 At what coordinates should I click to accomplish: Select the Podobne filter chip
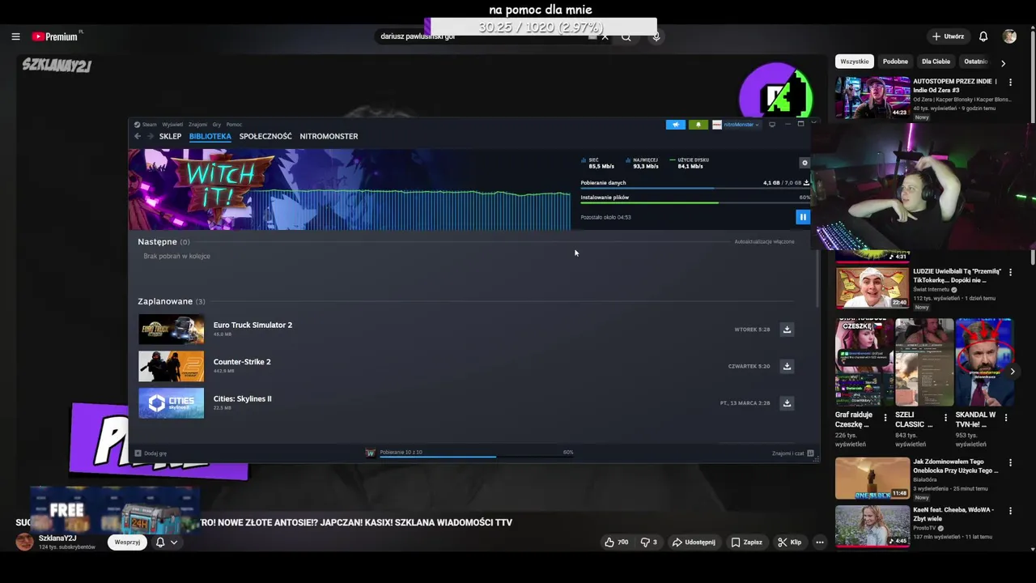[x=895, y=62]
